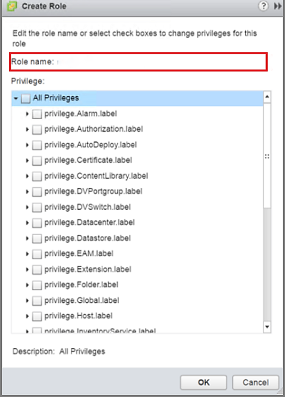Select the privilege.Folder.label tree item
The image size is (285, 397).
pos(82,285)
